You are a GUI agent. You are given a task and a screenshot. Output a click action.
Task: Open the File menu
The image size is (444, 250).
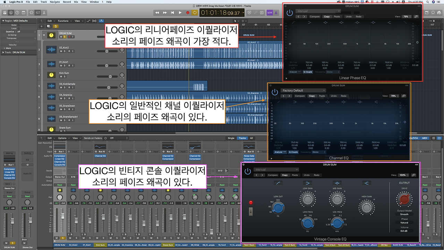tap(28, 2)
